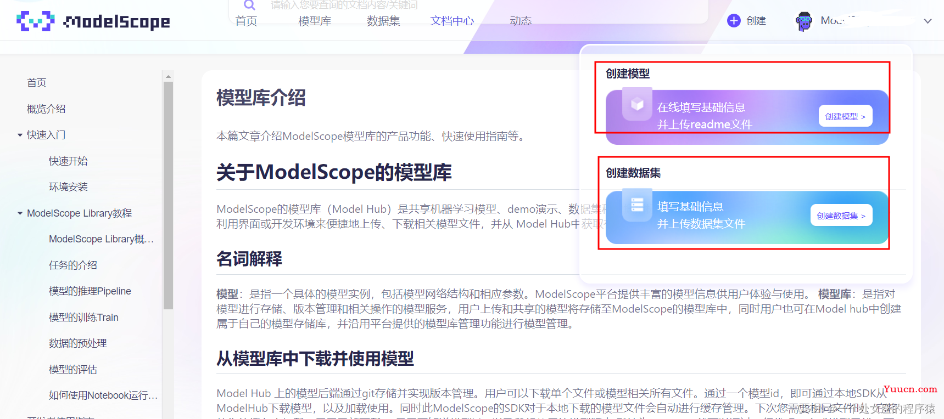Click the 创建 text in the header

pyautogui.click(x=756, y=21)
